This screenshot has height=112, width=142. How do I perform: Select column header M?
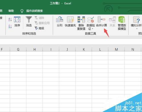[x=116, y=49]
